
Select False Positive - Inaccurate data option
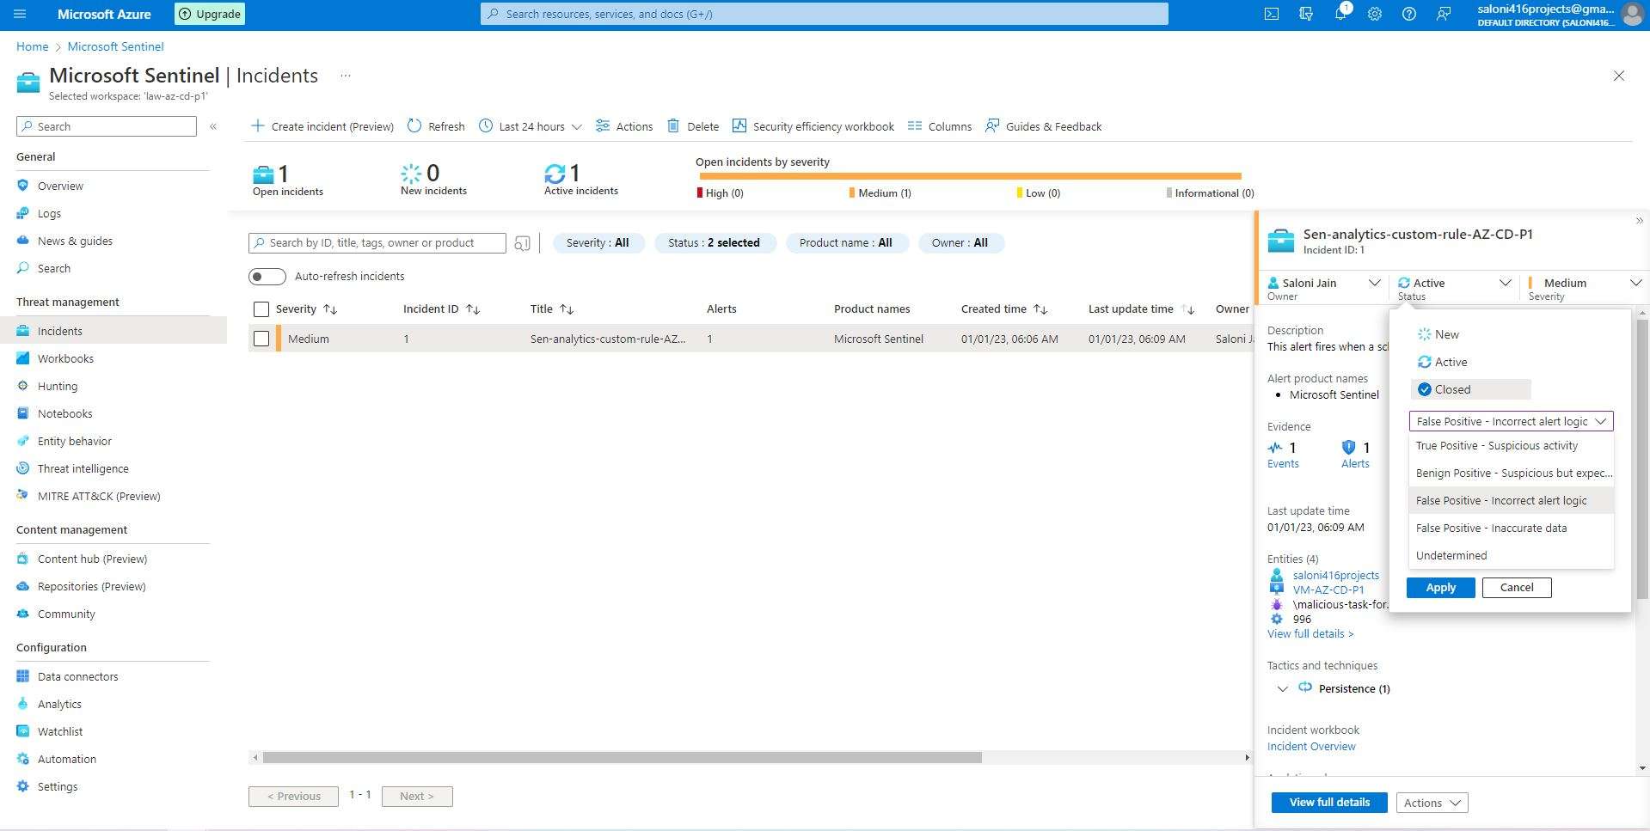tap(1491, 528)
